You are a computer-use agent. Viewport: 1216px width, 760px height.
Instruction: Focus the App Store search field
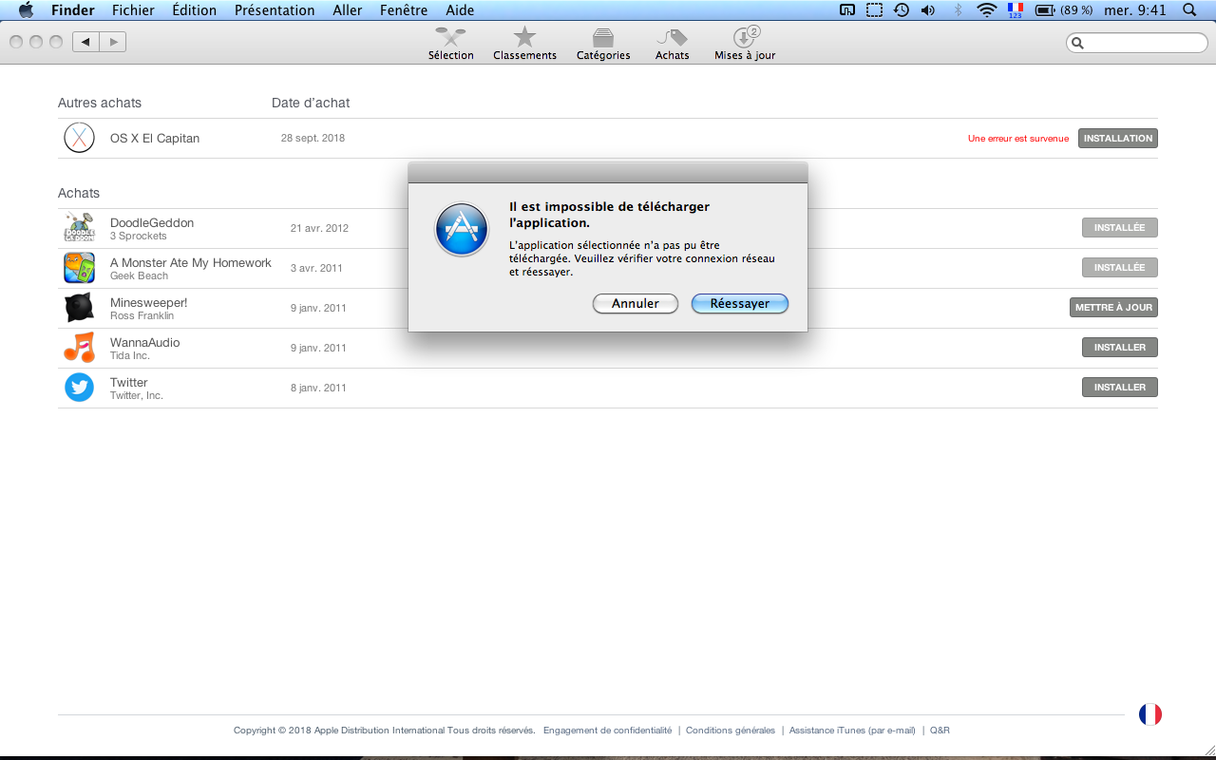click(1137, 43)
